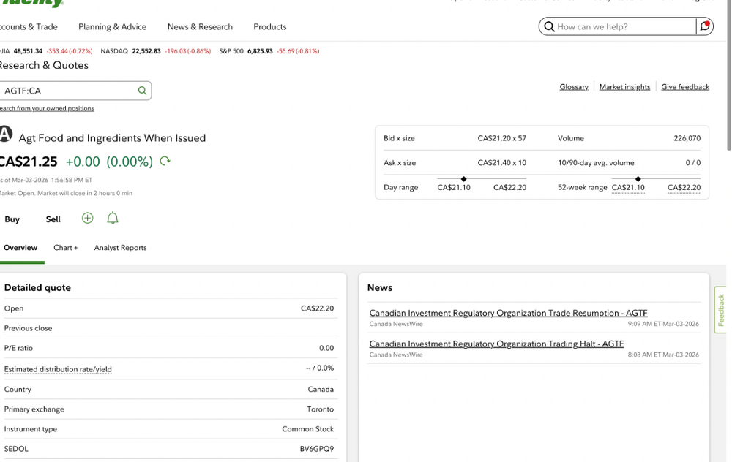The height and width of the screenshot is (462, 732).
Task: Open the virtual assistant chat icon
Action: pos(704,26)
